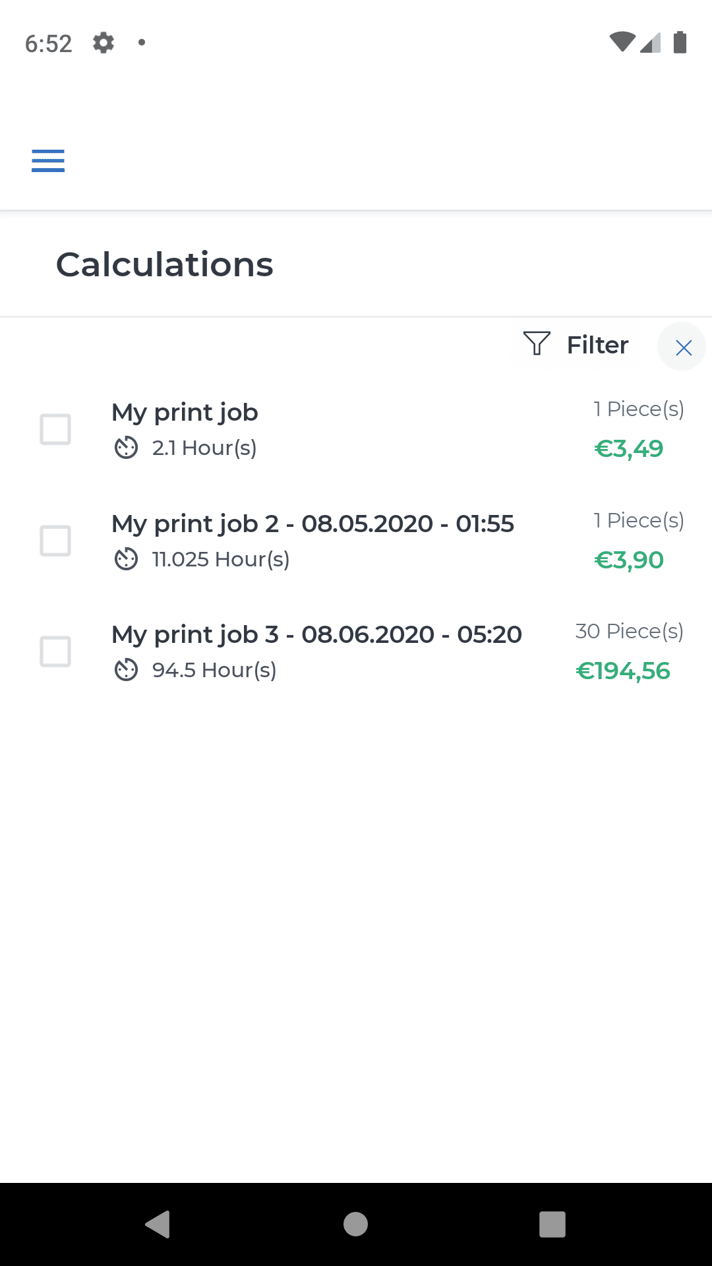This screenshot has width=712, height=1266.
Task: Open My print job 3 - 08.06.2020 entry
Action: [316, 635]
